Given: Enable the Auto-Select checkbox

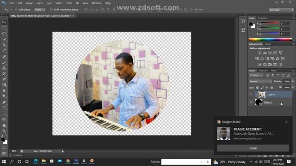Looking at the screenshot, I should click(x=16, y=10).
